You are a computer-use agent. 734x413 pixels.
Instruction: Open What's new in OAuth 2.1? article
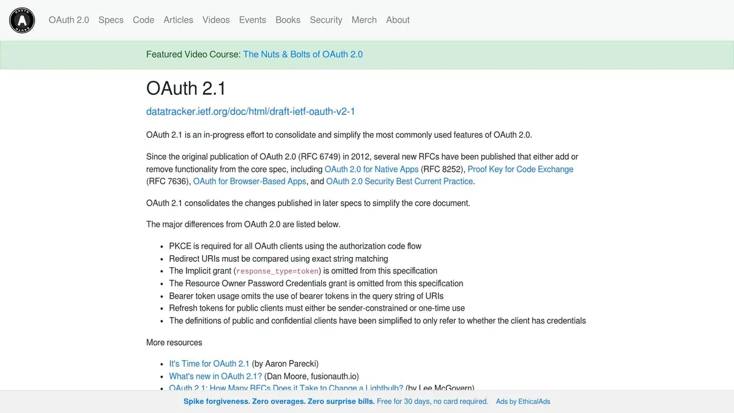(215, 376)
